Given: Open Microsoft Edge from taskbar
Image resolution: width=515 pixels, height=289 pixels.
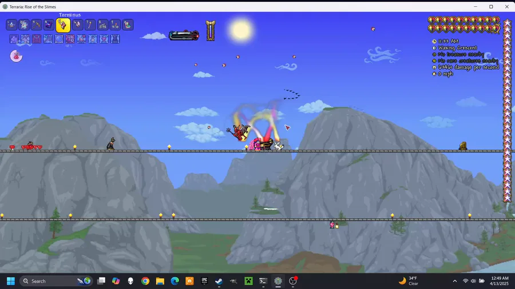Looking at the screenshot, I should (175, 281).
